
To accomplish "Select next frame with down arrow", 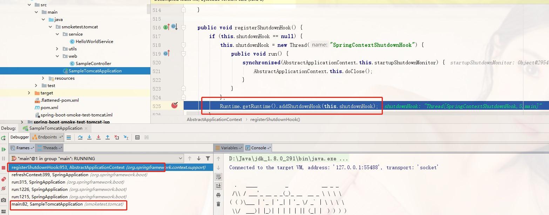I will (199, 158).
